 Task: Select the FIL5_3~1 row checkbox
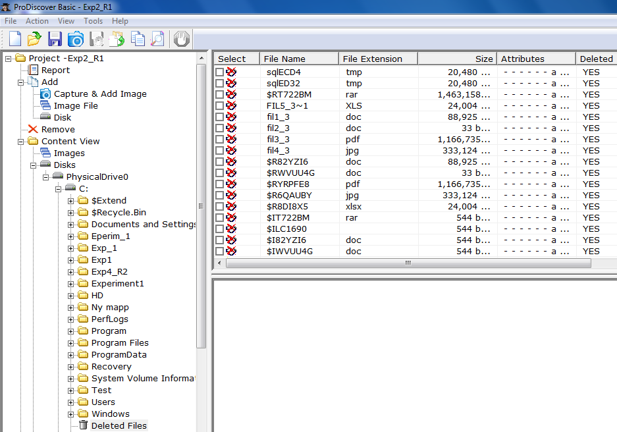(219, 106)
